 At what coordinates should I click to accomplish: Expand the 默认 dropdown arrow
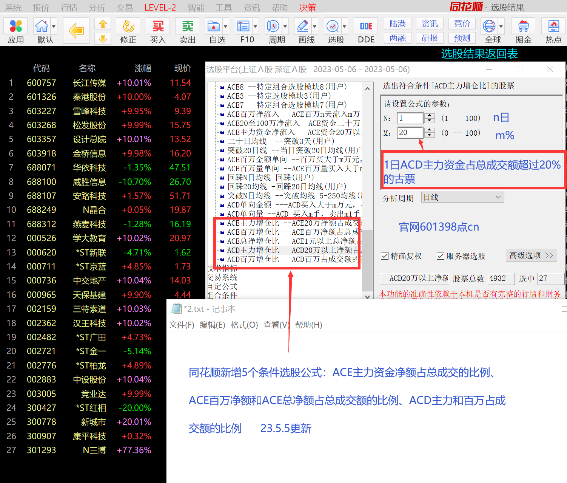tap(54, 26)
